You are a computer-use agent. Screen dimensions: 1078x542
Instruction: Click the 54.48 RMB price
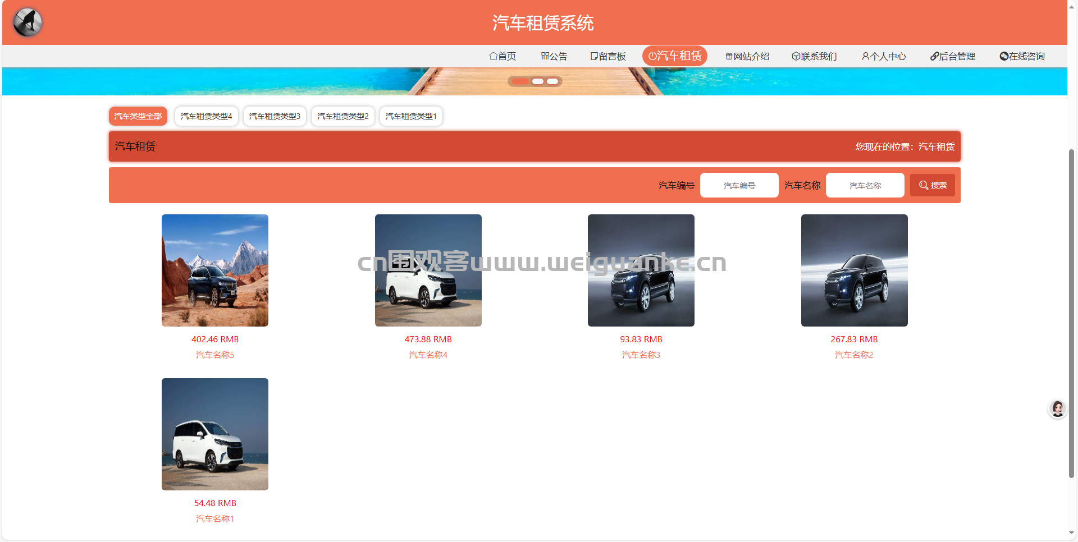[215, 503]
